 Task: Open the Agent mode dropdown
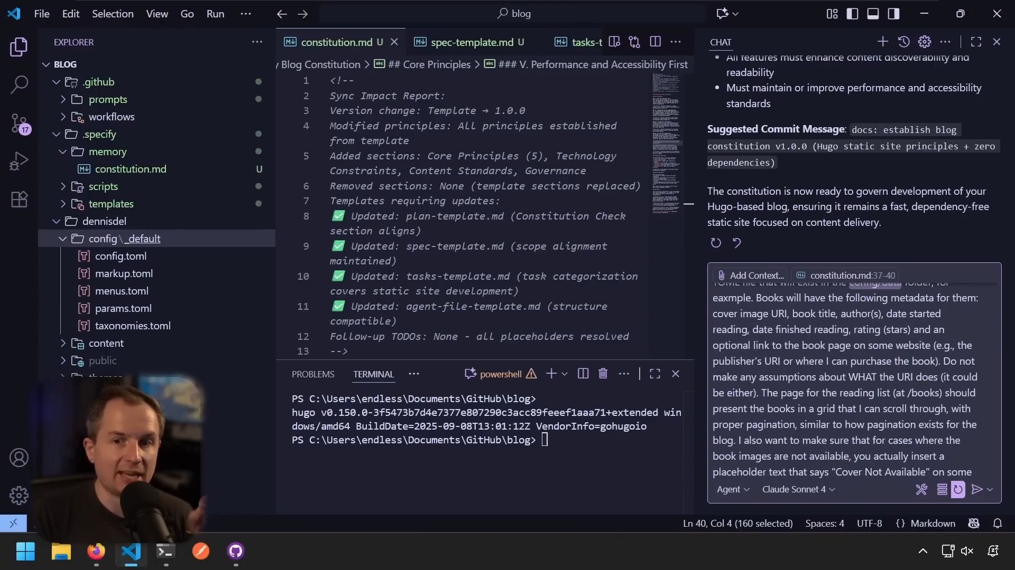[x=733, y=489]
